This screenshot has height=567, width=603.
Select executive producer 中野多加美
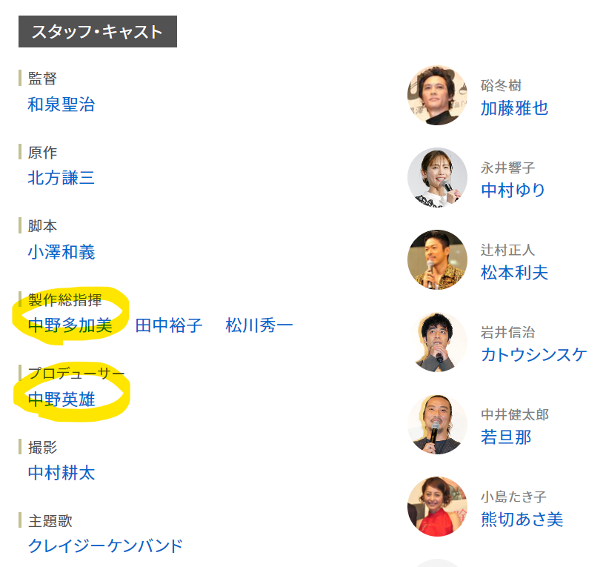click(70, 325)
